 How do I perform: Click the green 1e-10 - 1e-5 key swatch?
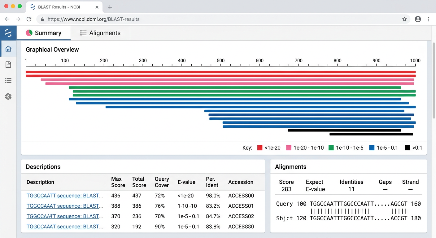click(x=331, y=148)
